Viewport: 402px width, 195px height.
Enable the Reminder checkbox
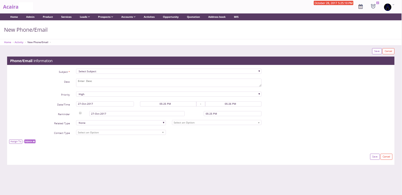coord(80,113)
